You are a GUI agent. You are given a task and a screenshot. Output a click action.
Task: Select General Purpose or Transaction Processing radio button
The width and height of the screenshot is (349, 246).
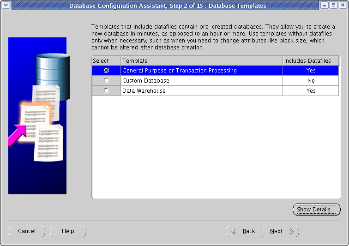point(106,70)
